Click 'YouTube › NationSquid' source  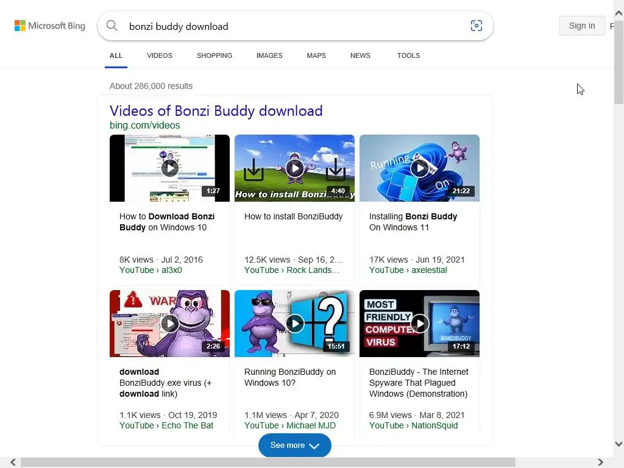coord(414,425)
